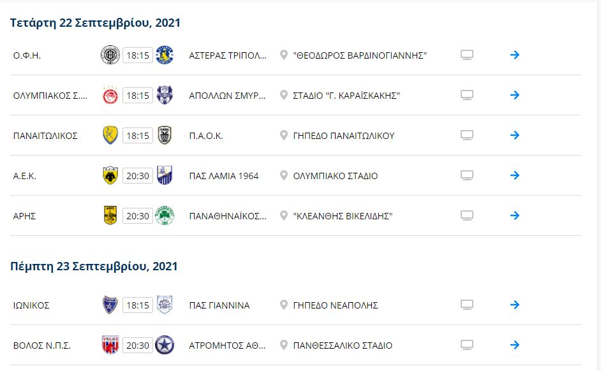This screenshot has height=371, width=601.
Task: Select the Α.Ε.Κ. yellow eagle logo
Action: tap(110, 175)
